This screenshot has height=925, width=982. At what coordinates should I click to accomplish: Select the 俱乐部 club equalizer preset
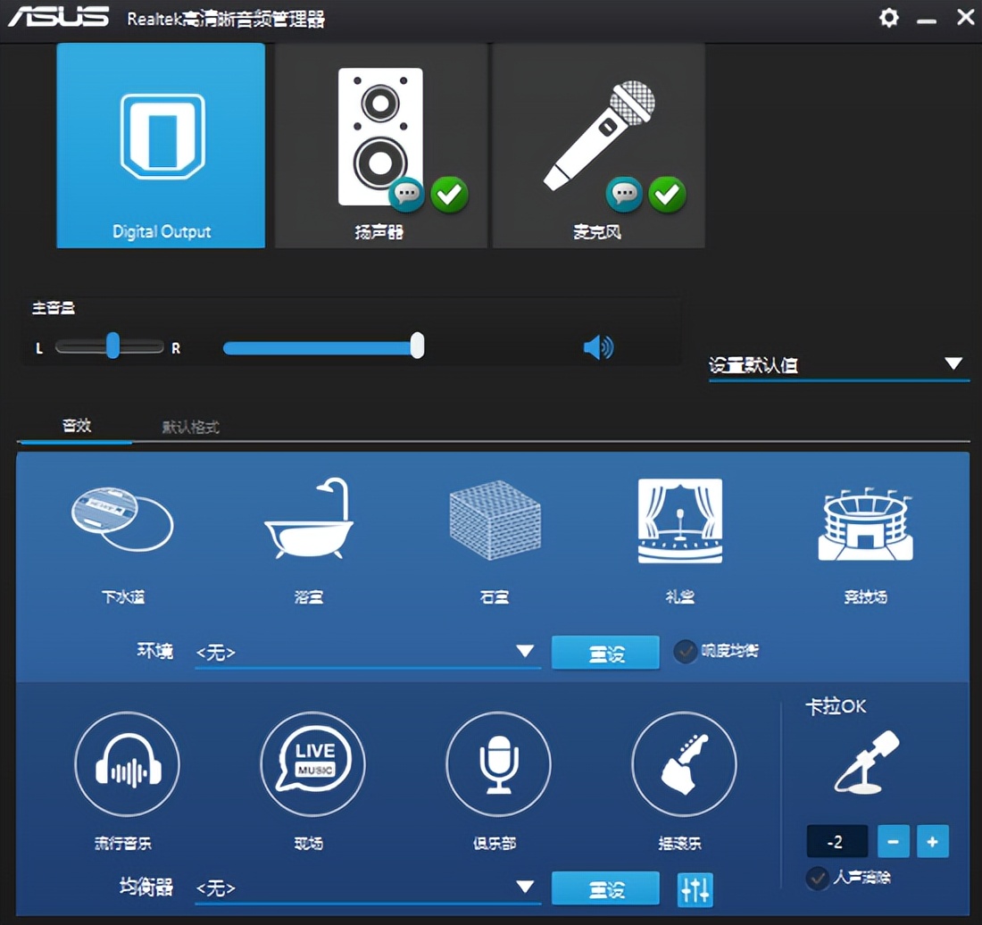498,765
